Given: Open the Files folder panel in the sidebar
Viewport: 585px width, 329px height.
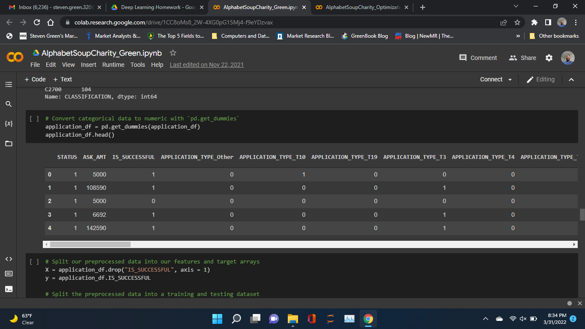Looking at the screenshot, I should tap(9, 144).
